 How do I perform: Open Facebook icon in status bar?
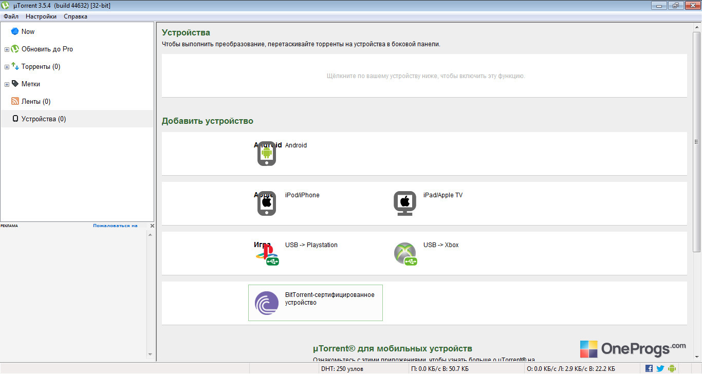(649, 368)
